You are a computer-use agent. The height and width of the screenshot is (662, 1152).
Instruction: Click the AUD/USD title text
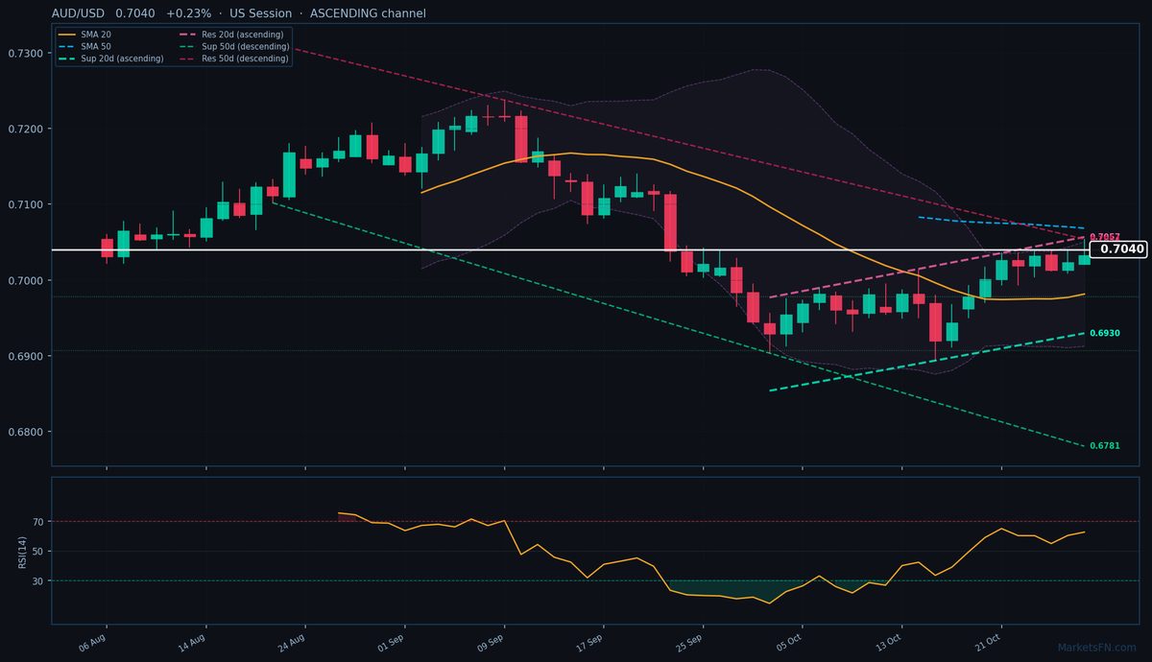(x=78, y=13)
